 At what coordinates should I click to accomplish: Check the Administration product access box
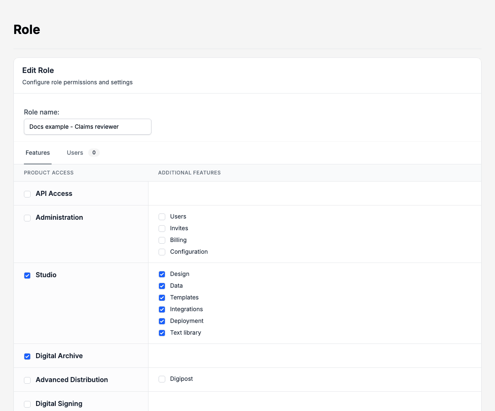coord(27,218)
